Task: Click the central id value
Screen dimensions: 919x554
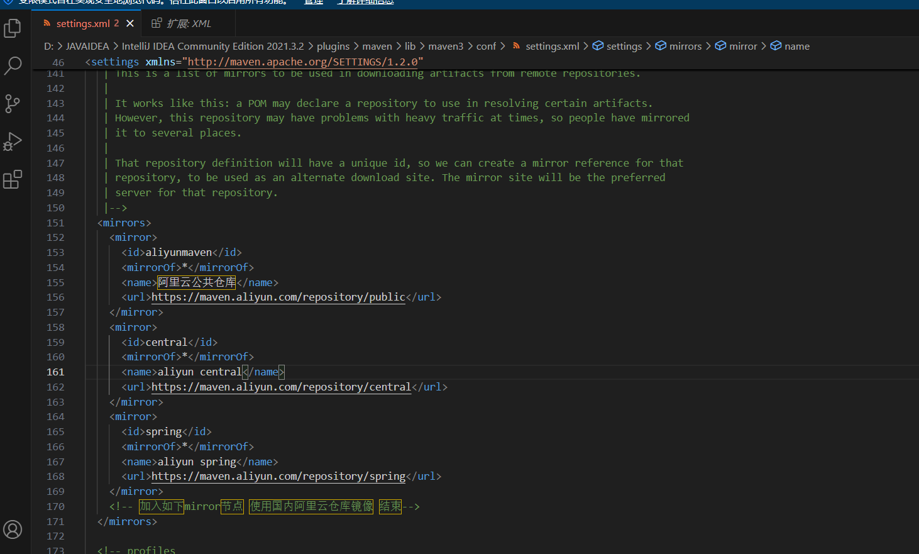Action: 167,342
